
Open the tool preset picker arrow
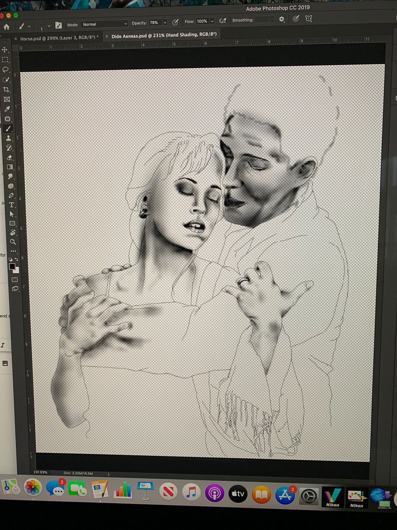click(29, 26)
